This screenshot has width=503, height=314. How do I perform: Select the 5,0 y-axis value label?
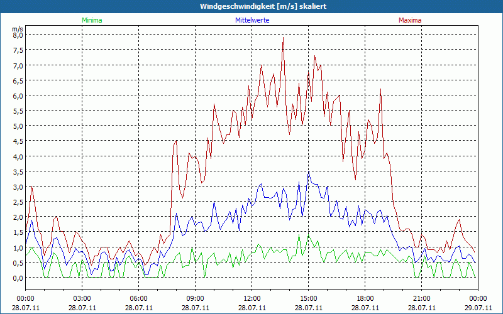pos(17,126)
